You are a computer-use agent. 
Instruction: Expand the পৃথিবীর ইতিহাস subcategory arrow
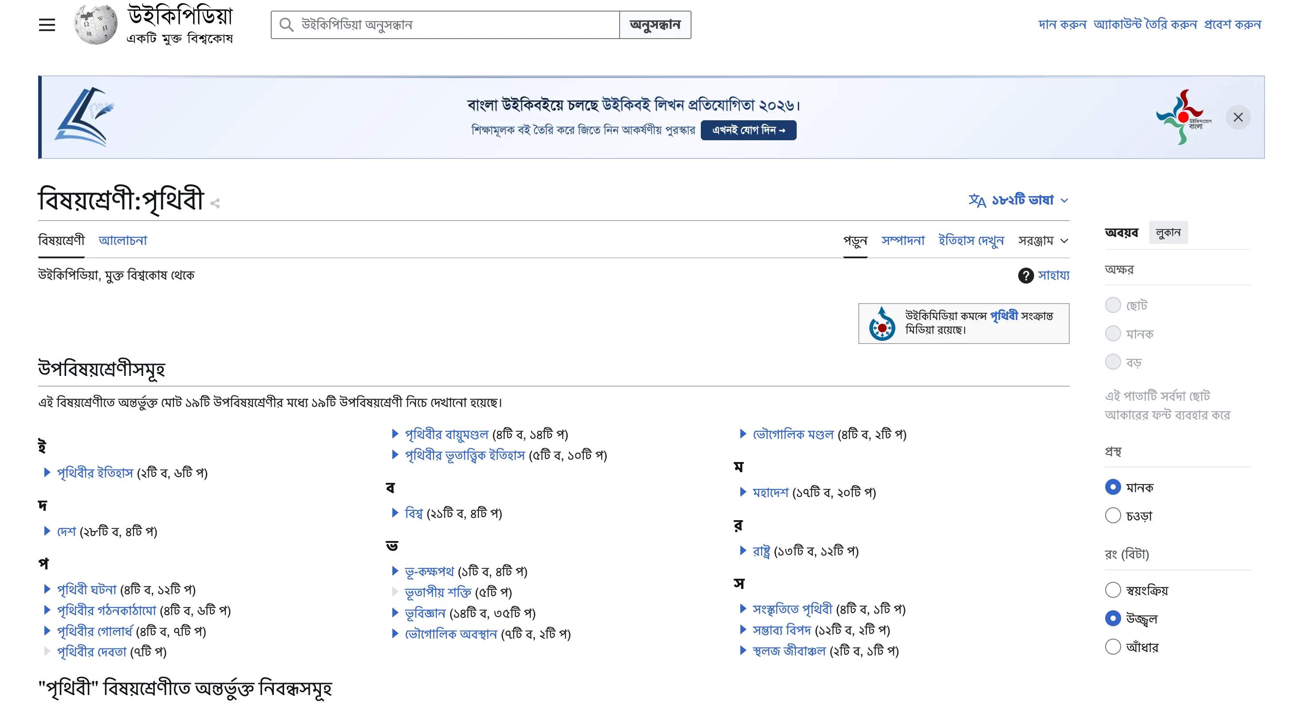coord(47,472)
